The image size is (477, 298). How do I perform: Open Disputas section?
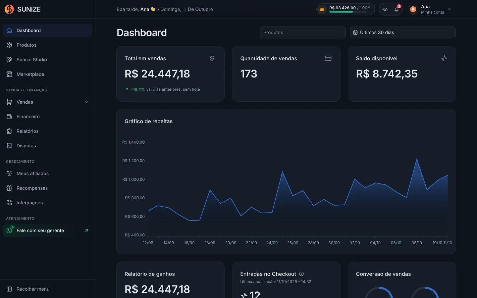pyautogui.click(x=47, y=146)
